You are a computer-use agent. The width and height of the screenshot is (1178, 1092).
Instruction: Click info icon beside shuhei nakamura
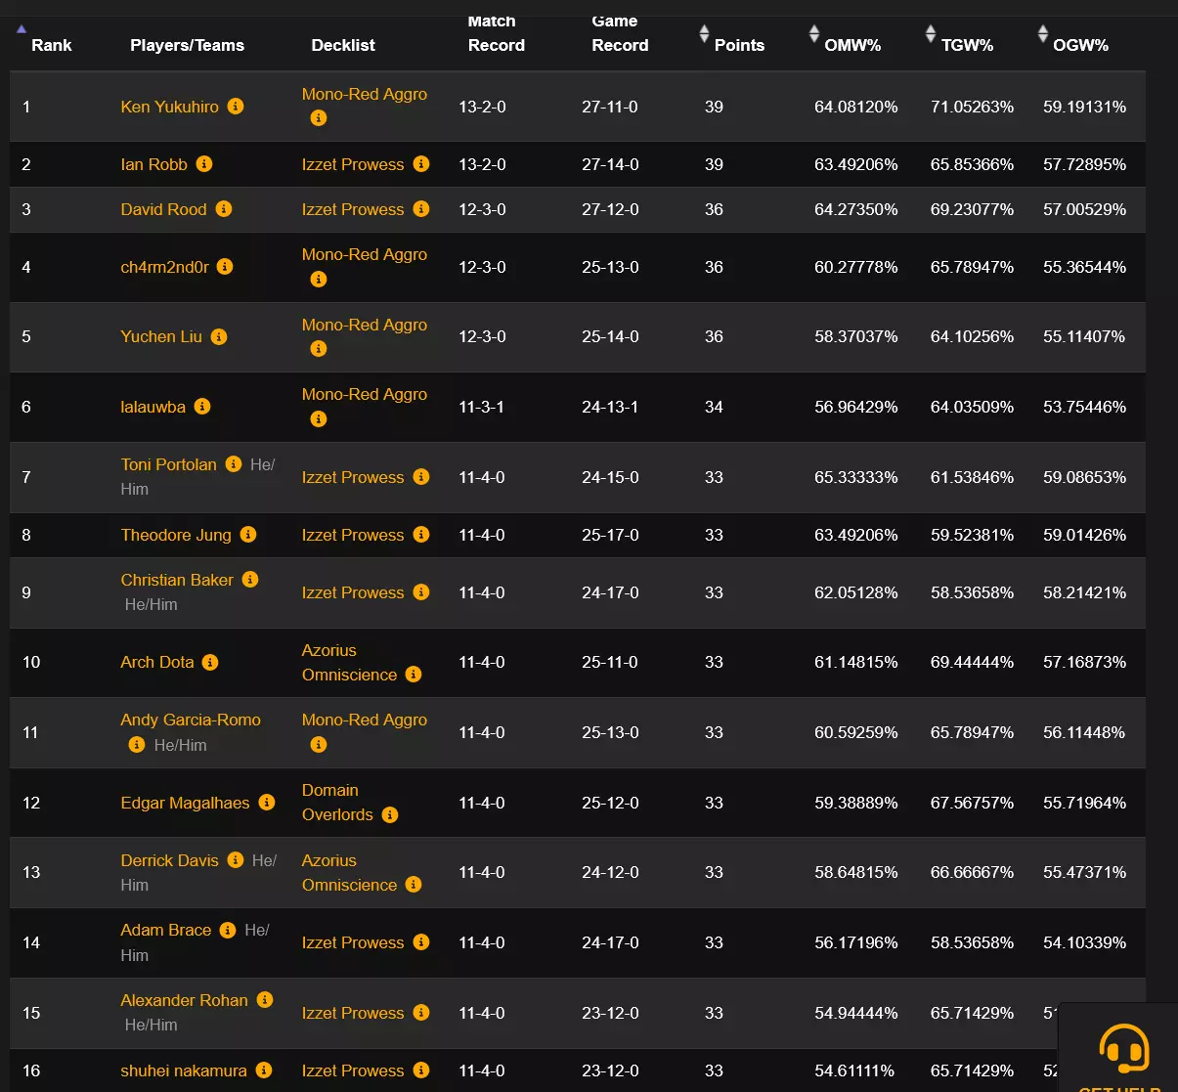point(264,1070)
